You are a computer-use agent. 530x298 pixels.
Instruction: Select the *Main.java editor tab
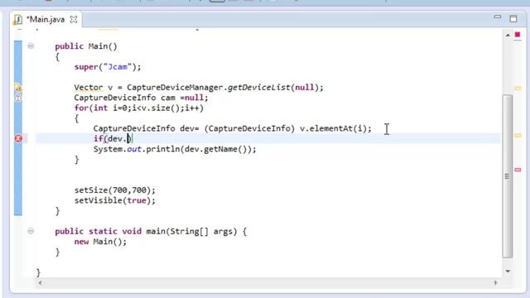(x=46, y=20)
